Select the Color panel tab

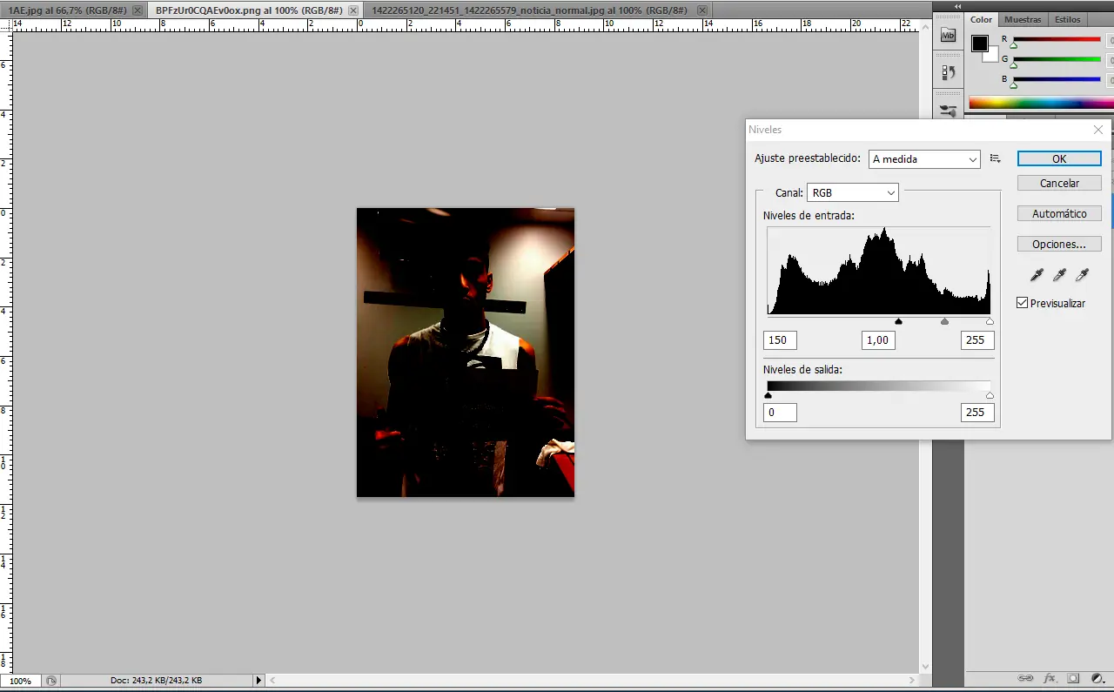click(x=982, y=19)
